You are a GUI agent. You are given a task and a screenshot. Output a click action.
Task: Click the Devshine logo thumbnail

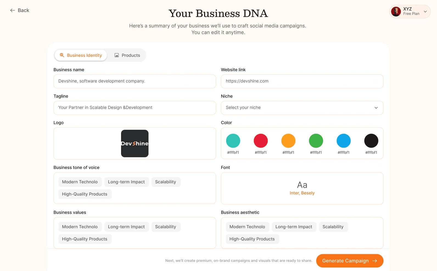coord(135,143)
